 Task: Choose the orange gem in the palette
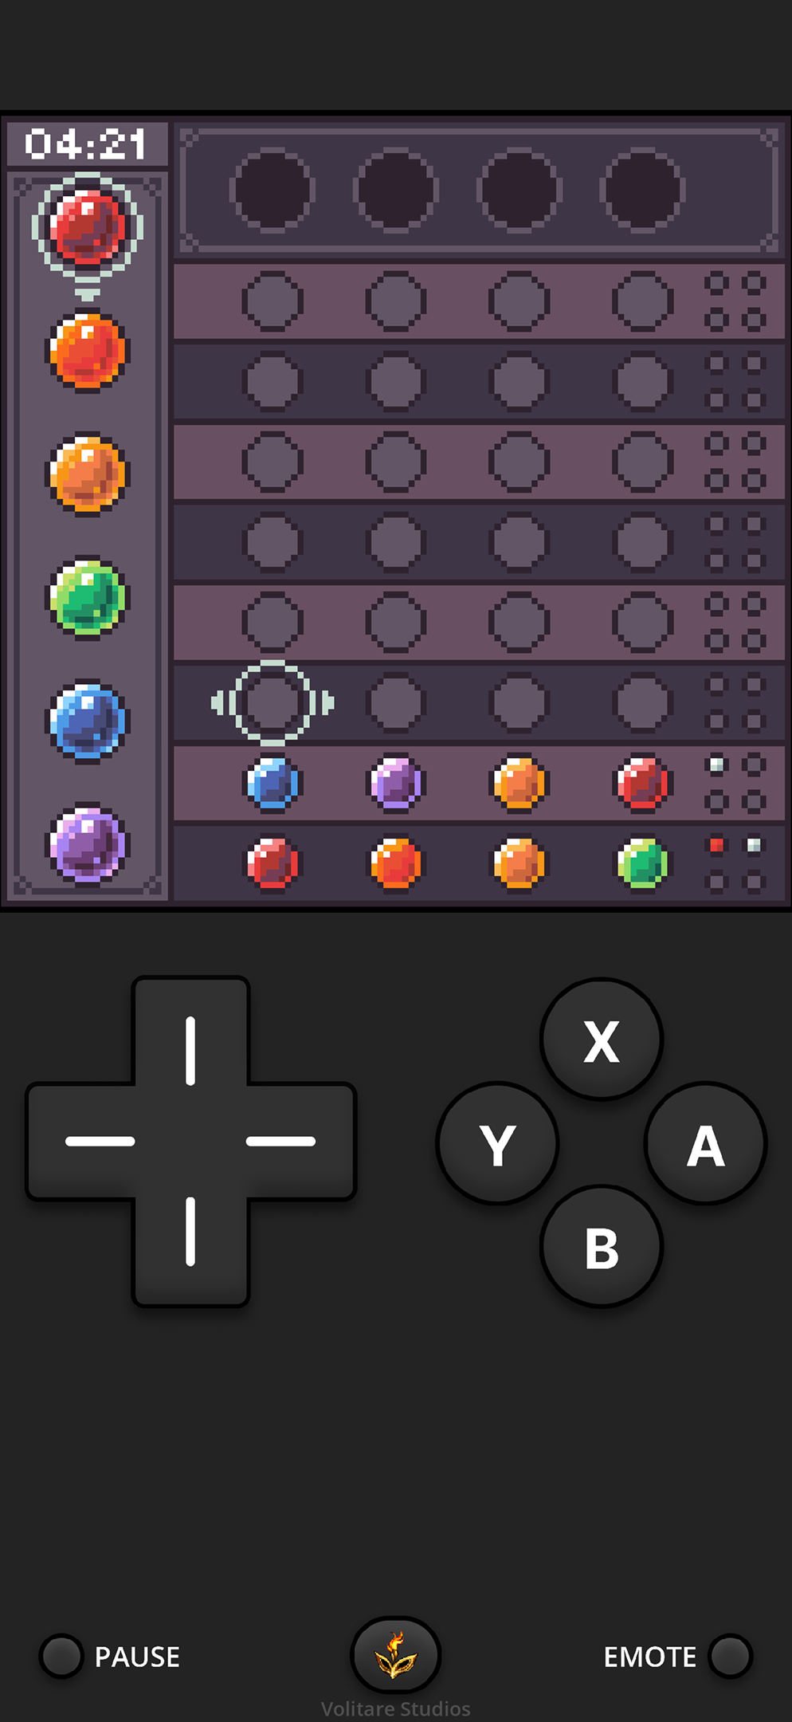click(88, 474)
